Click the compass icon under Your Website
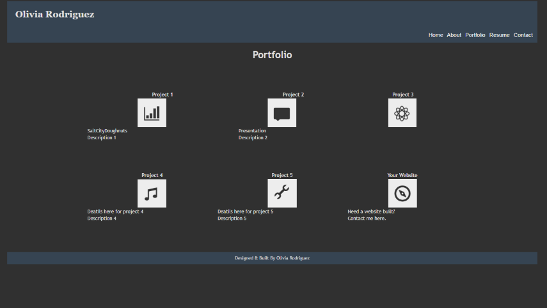The width and height of the screenshot is (547, 308). (x=402, y=194)
